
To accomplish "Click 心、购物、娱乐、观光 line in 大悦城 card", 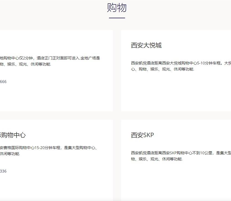I will 163,69.
